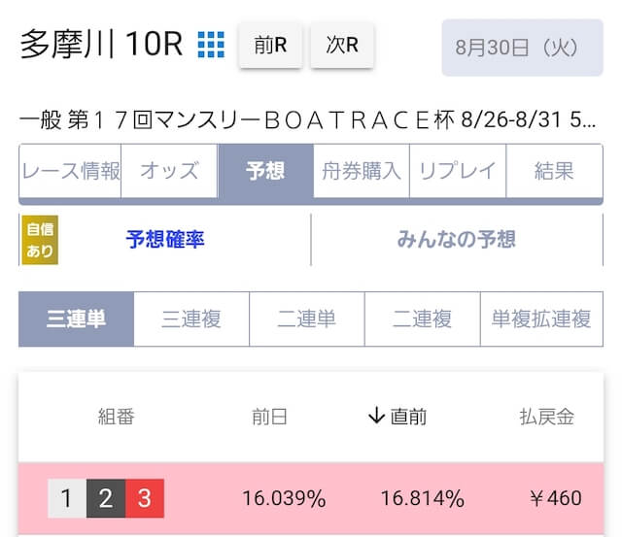Select the 単複拡連複 bet type
622x537 pixels.
coord(541,319)
